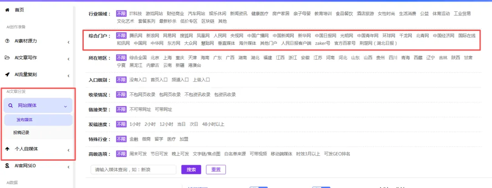Filter industry by 区块链

click(208, 21)
